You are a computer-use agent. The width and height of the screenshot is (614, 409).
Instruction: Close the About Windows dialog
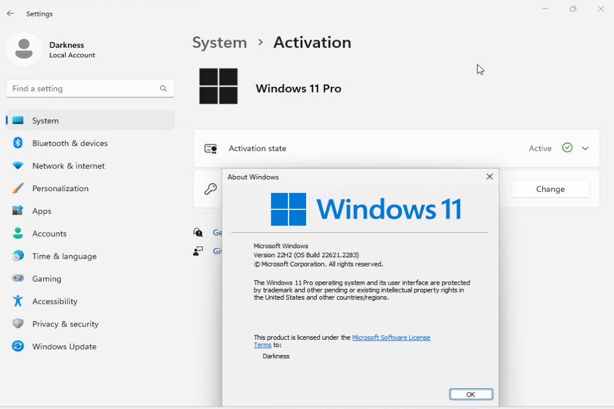[489, 177]
